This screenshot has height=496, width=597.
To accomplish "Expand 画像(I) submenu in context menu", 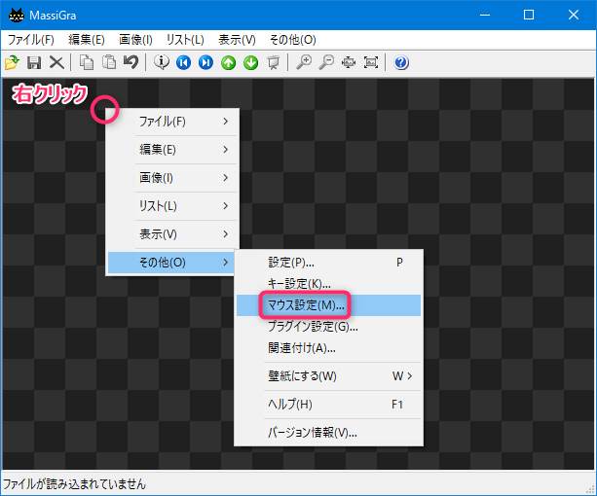I will coord(173,178).
